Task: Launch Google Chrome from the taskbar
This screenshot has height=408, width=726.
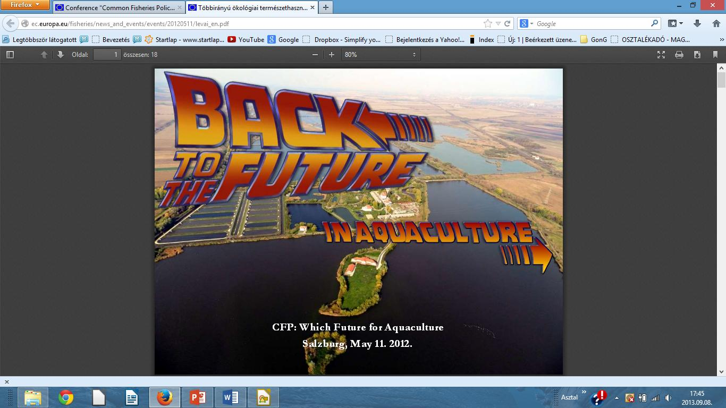Action: coord(66,397)
